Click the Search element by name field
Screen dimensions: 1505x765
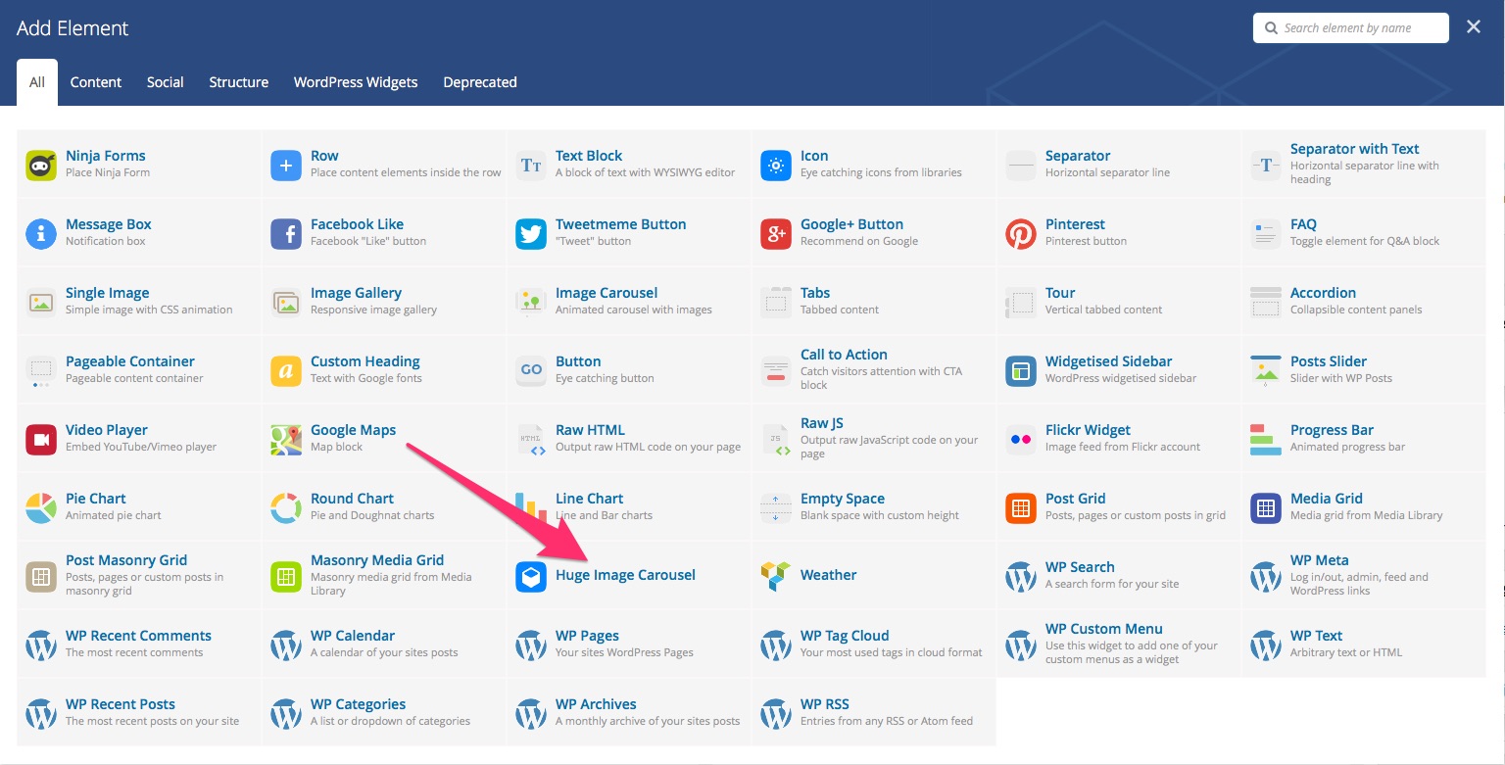point(1351,27)
